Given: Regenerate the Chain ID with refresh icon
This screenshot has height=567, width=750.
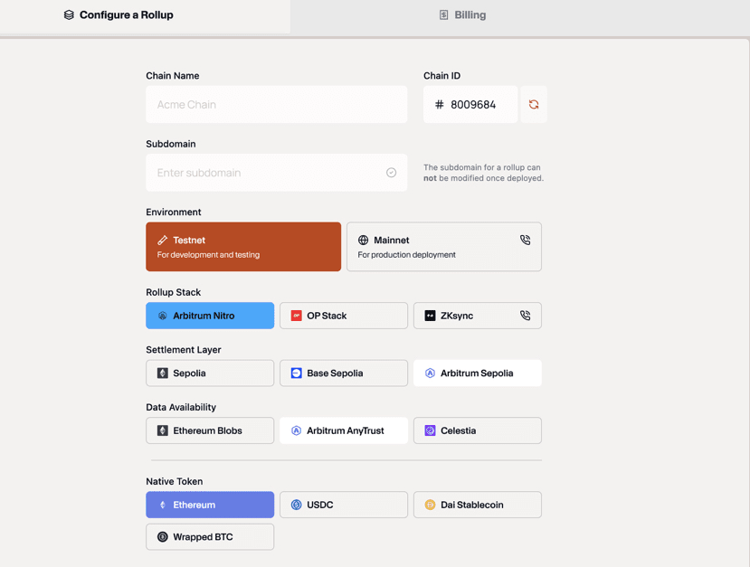Looking at the screenshot, I should pyautogui.click(x=534, y=105).
